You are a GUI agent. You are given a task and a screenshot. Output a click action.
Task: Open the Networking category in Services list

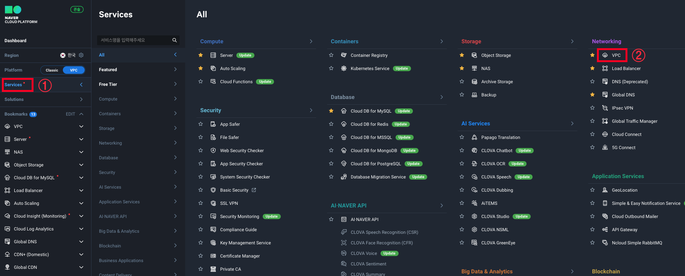coord(138,143)
